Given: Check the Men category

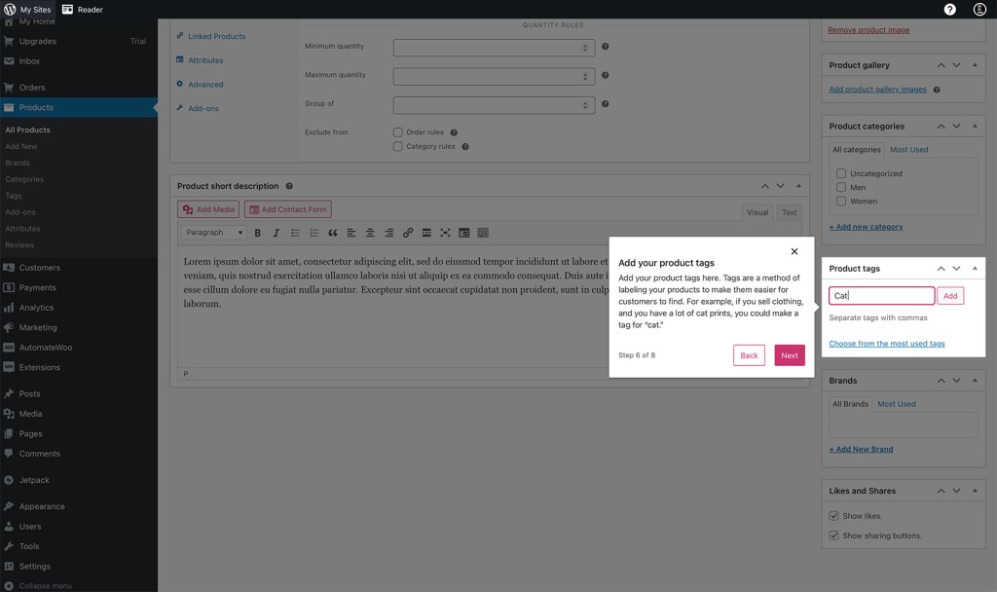Looking at the screenshot, I should [x=841, y=188].
